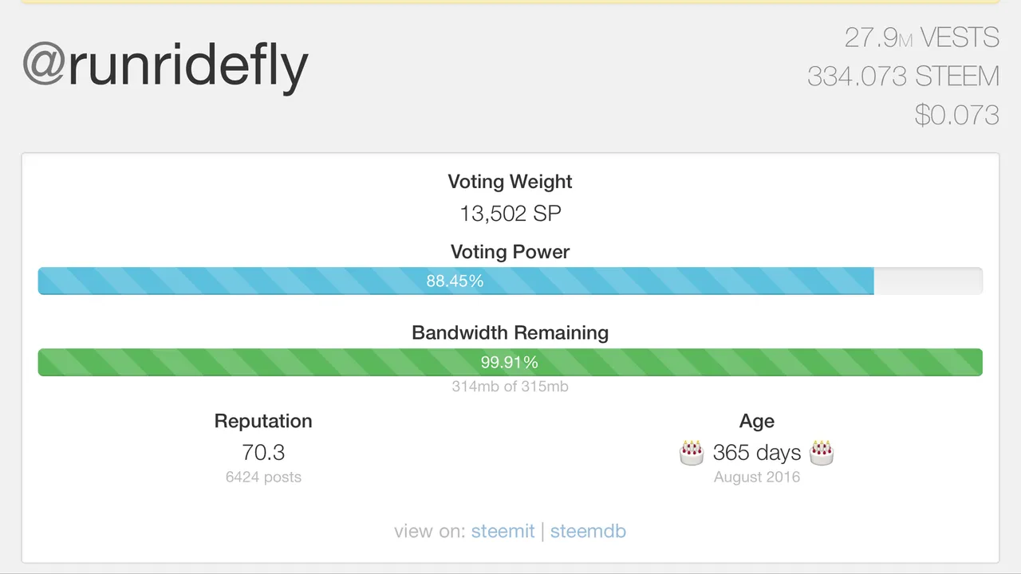The width and height of the screenshot is (1021, 574).
Task: Click the 70.3 reputation score
Action: [x=263, y=453]
